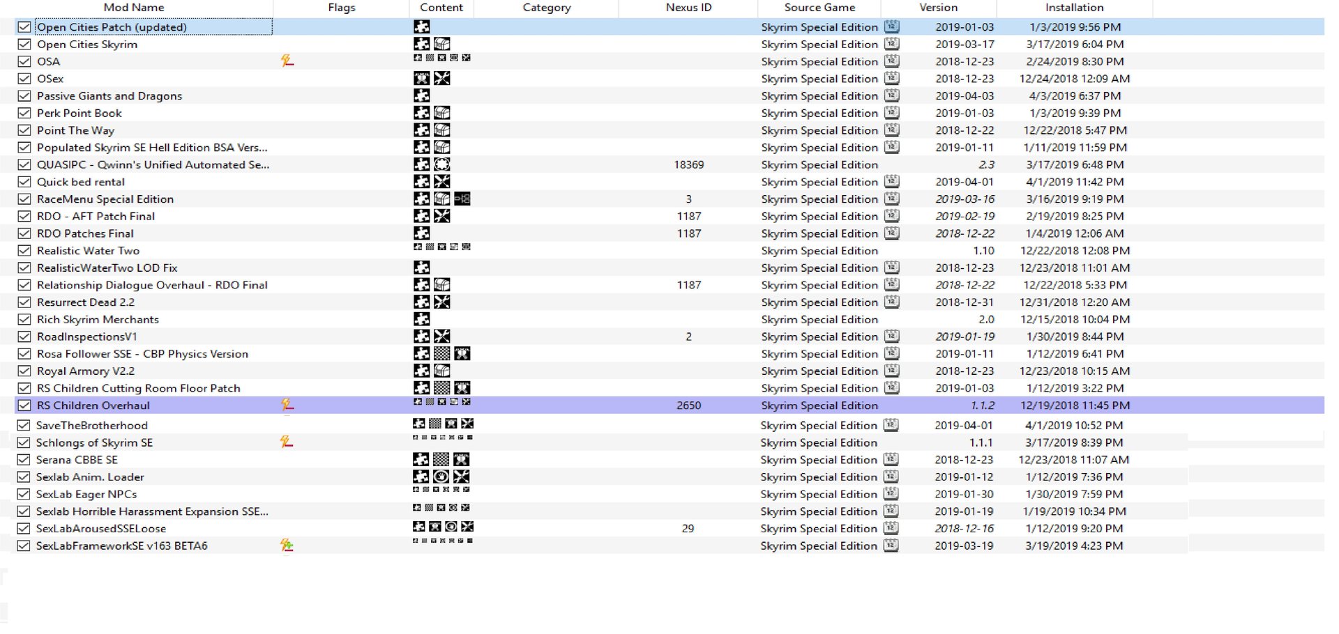Click installation date 12/19/2018 11:45 PM
Viewport: 1339px width, 634px height.
[1075, 405]
